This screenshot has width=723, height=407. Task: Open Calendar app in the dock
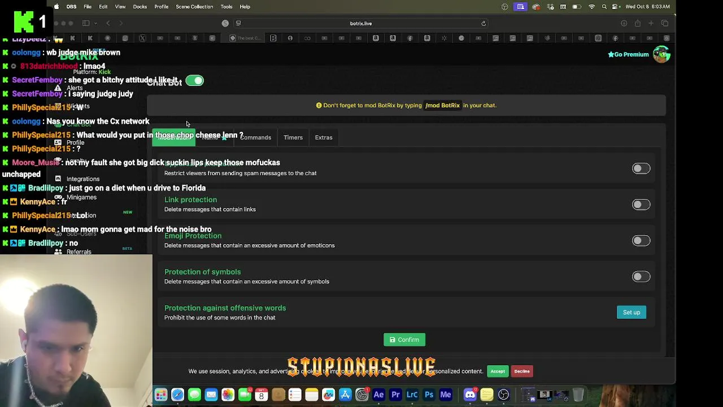point(261,395)
